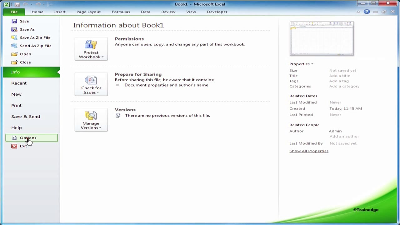Click the Related Dates heading
The width and height of the screenshot is (400, 225).
coord(303,96)
